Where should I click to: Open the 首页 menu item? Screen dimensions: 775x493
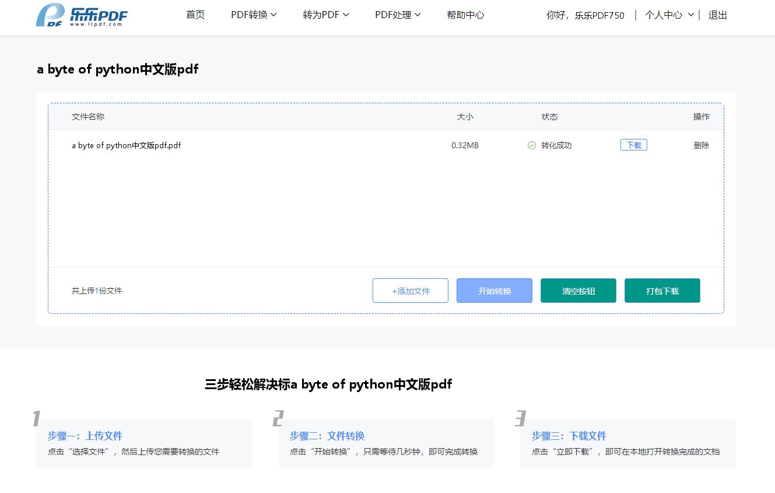tap(195, 15)
